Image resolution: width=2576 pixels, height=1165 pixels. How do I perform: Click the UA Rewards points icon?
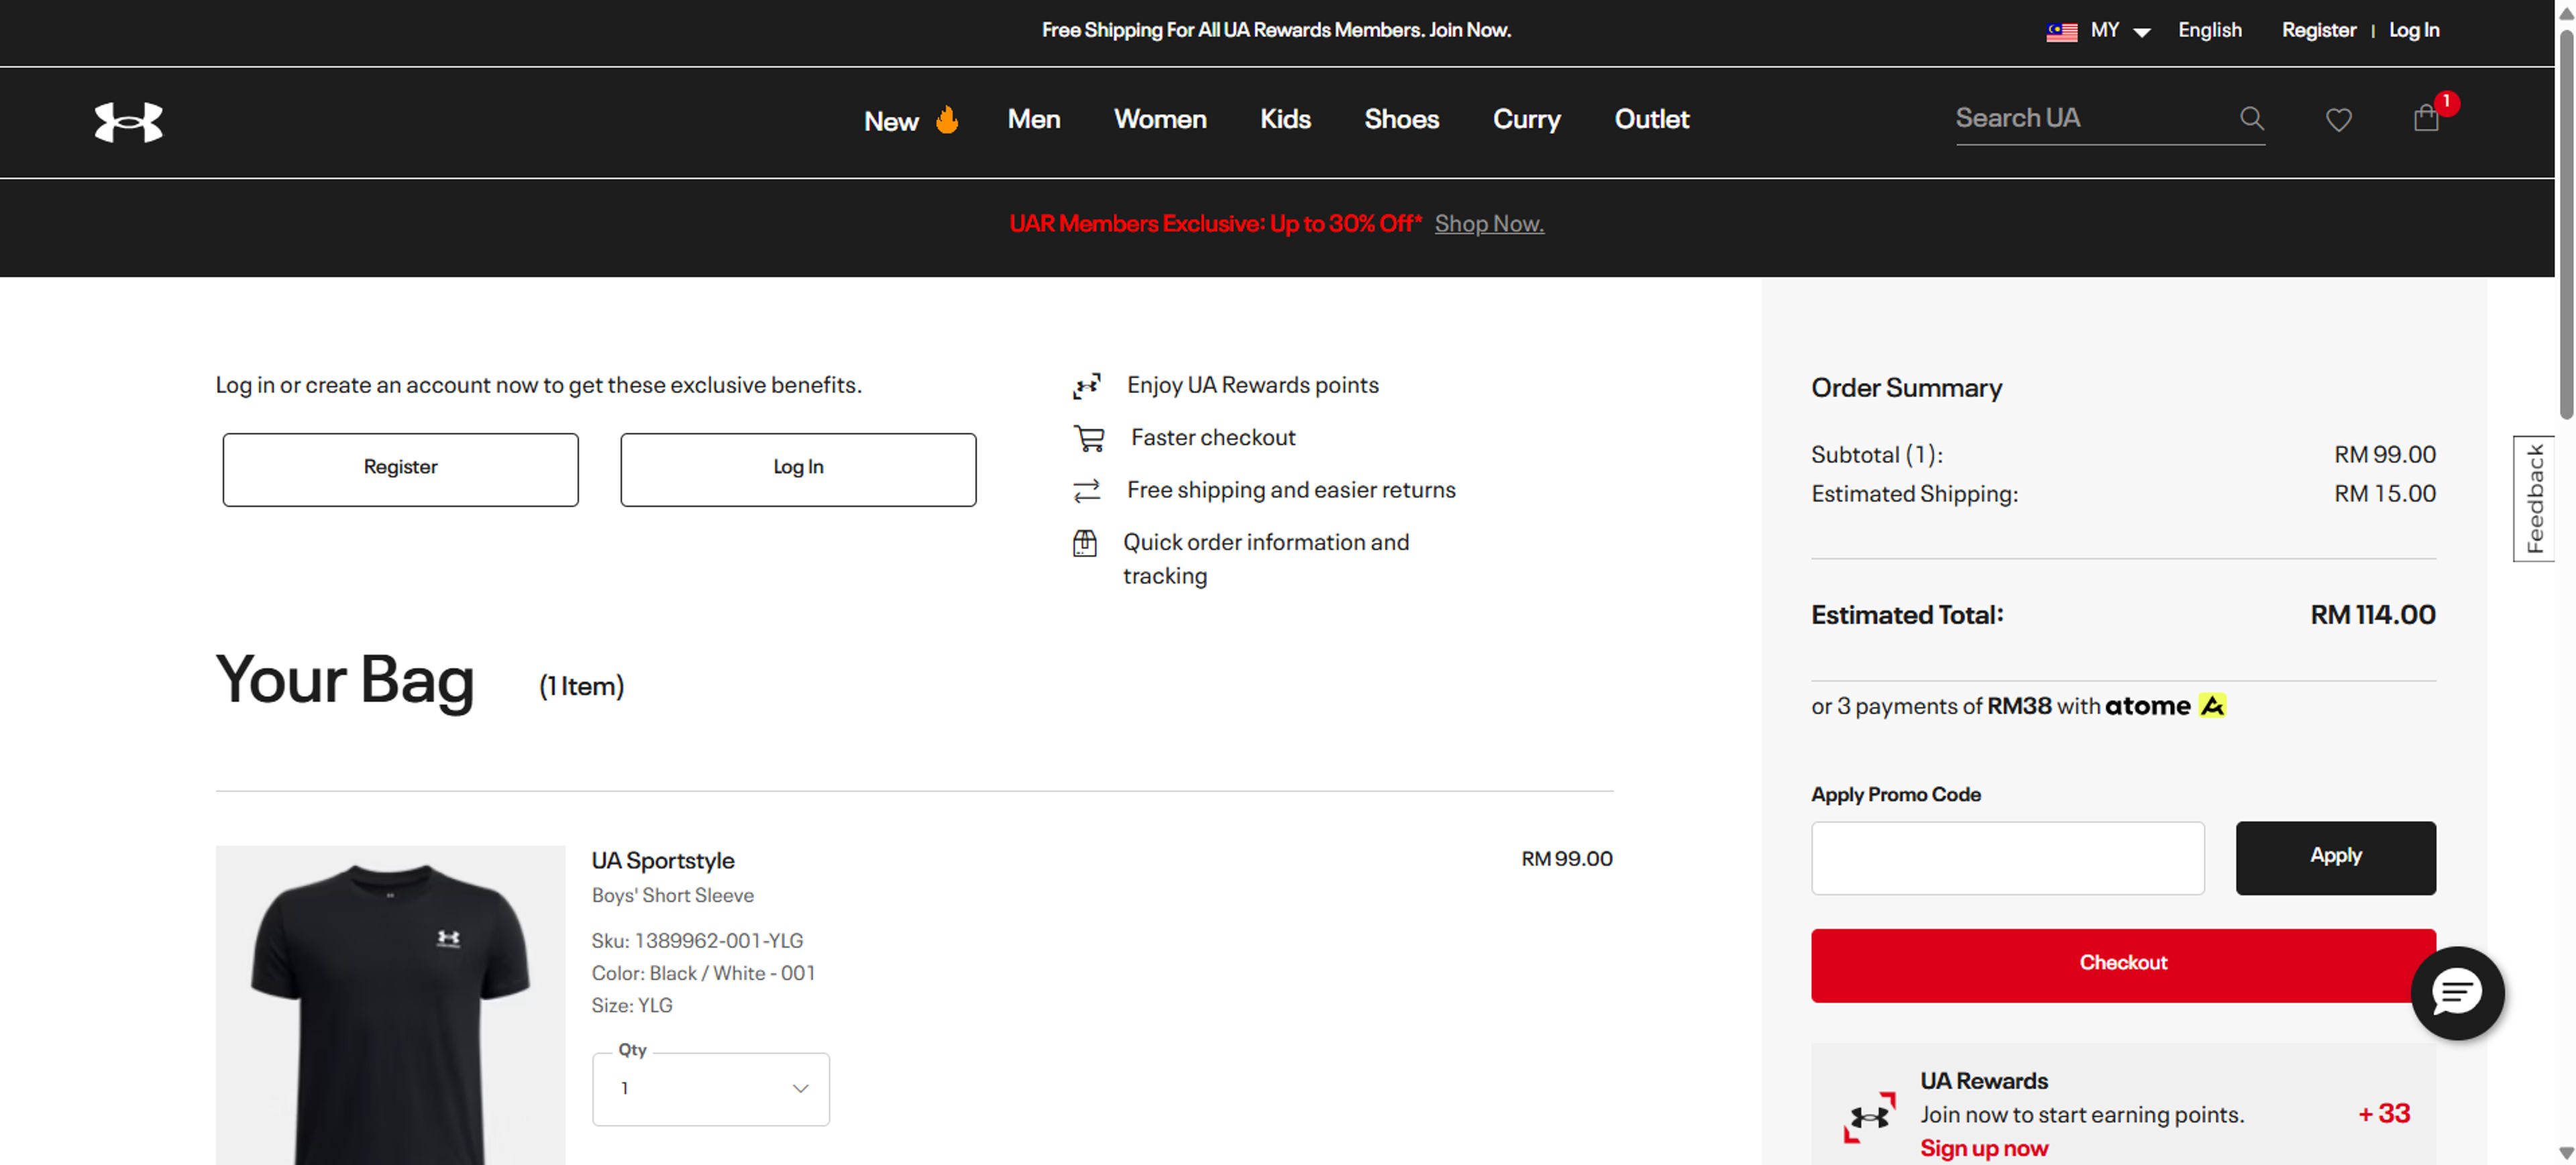click(x=1086, y=386)
